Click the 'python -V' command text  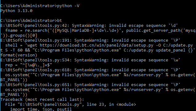68,6
